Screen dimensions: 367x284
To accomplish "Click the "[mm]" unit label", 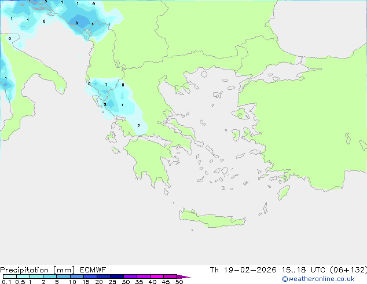I will 64,270.
